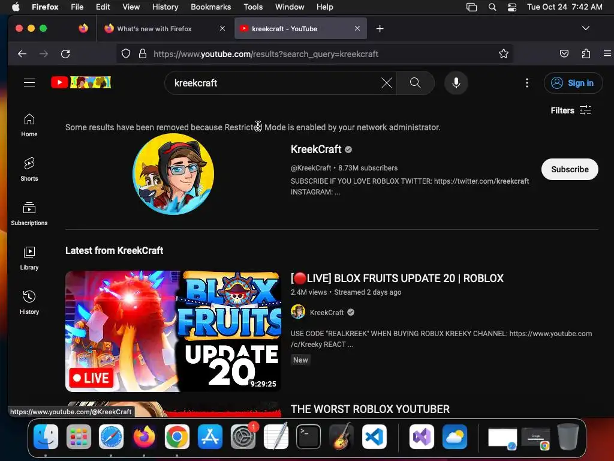Open the View menu

tap(131, 7)
